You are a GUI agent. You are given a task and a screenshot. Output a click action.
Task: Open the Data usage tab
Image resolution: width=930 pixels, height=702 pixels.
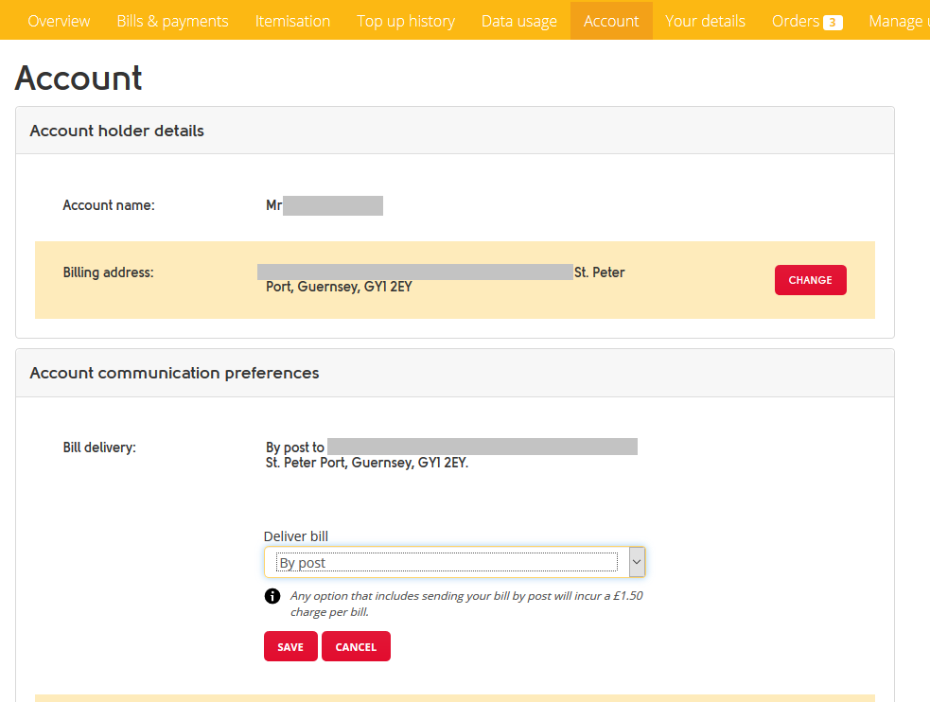pos(518,21)
